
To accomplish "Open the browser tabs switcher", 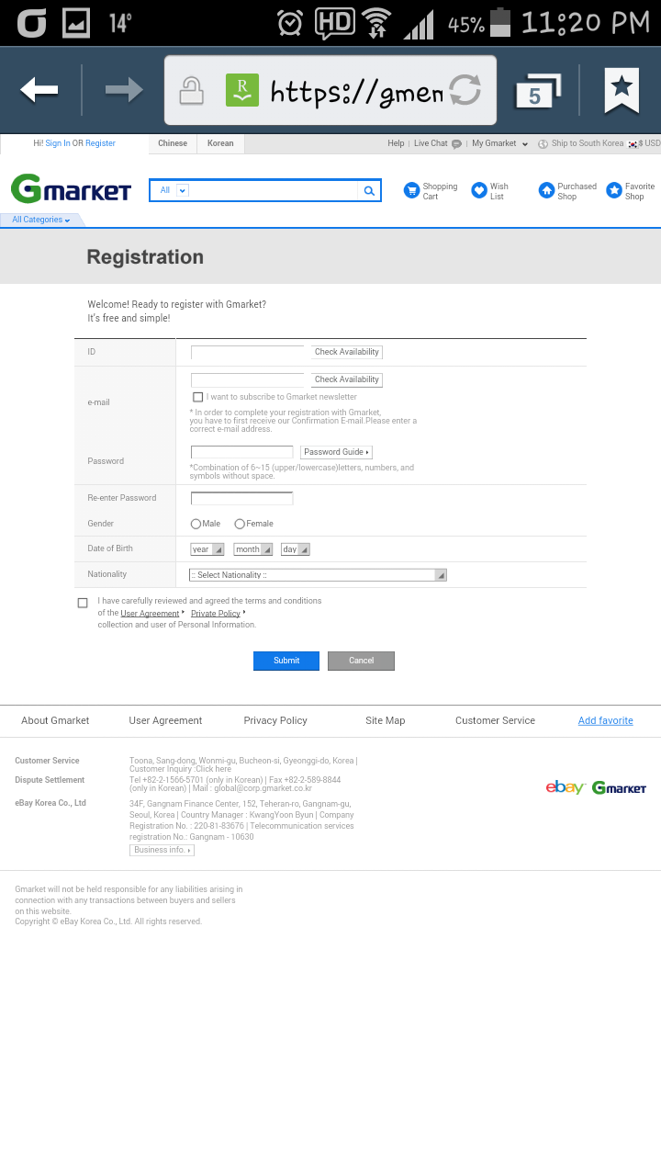I will (x=536, y=91).
